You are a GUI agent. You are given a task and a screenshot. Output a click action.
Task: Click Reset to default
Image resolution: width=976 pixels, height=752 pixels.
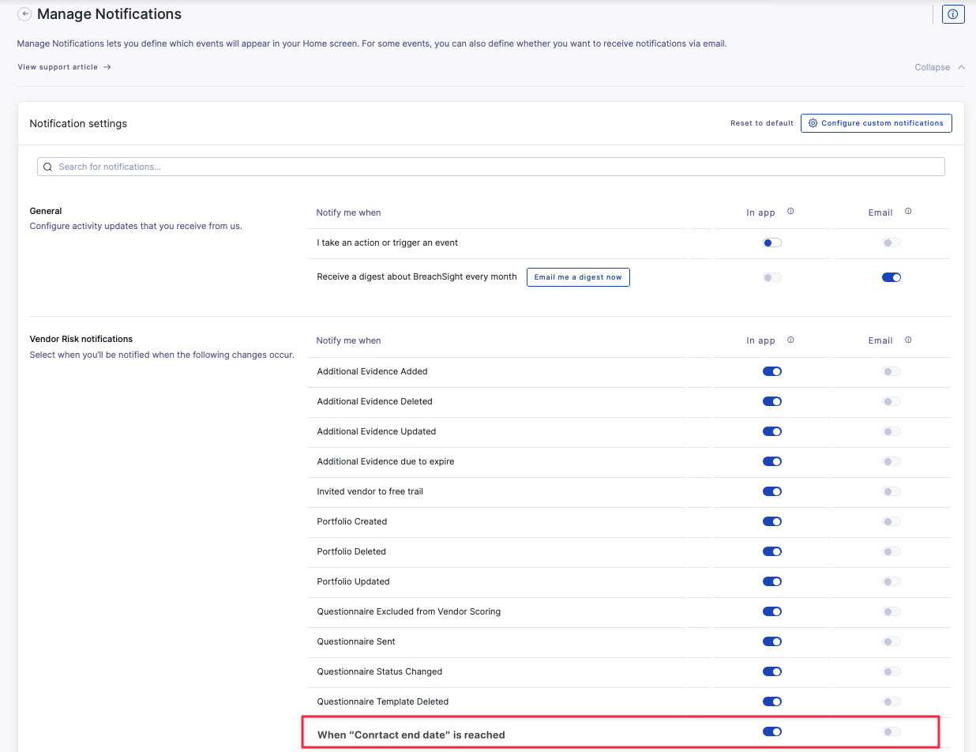(762, 123)
